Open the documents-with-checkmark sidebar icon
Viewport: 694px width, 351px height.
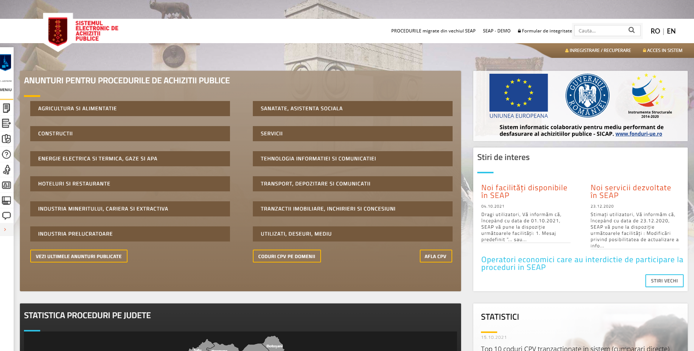(x=6, y=139)
